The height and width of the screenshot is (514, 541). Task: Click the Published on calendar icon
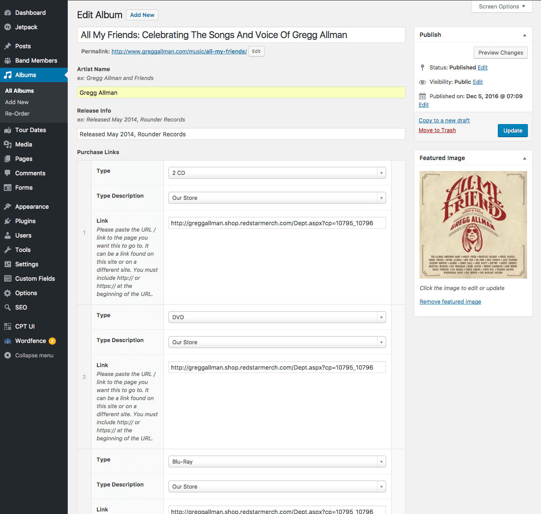tap(422, 96)
